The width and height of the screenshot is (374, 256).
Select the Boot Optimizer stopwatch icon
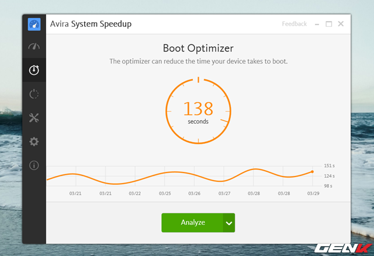[x=34, y=70]
